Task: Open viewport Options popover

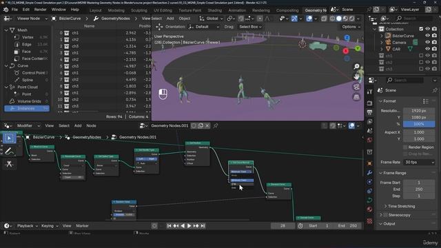Action: (x=351, y=27)
